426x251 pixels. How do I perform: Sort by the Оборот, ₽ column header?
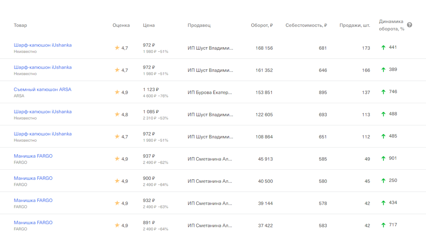tap(262, 25)
